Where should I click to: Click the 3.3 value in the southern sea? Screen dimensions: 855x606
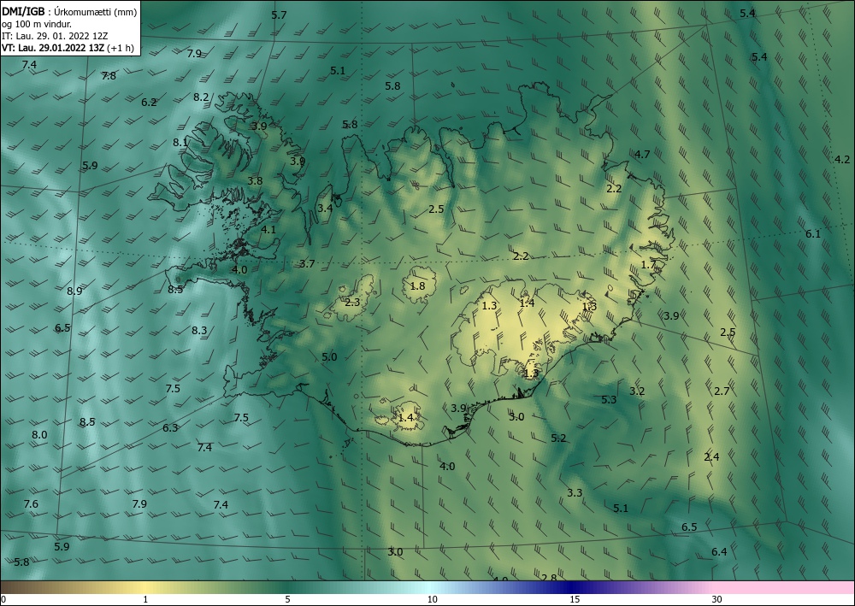coord(575,493)
